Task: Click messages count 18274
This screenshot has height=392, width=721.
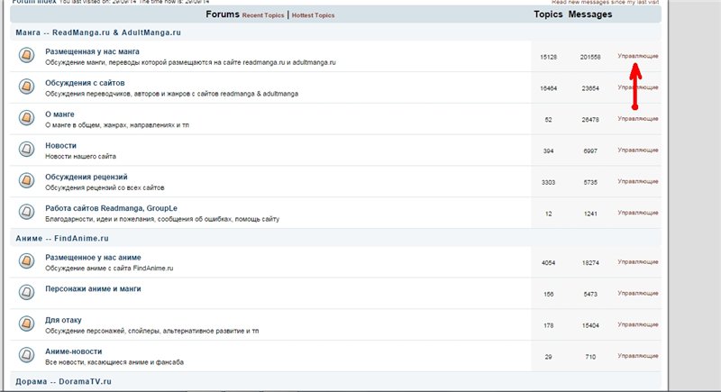Action: click(x=590, y=263)
